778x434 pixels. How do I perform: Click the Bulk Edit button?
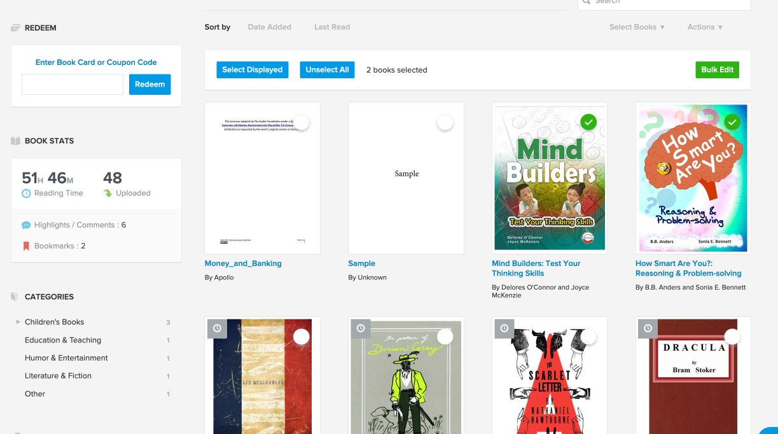pyautogui.click(x=717, y=70)
